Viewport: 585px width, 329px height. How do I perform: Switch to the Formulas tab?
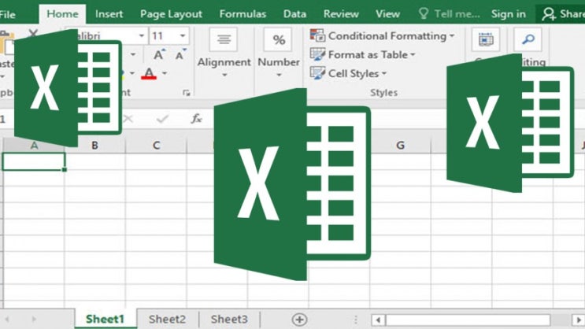click(243, 14)
